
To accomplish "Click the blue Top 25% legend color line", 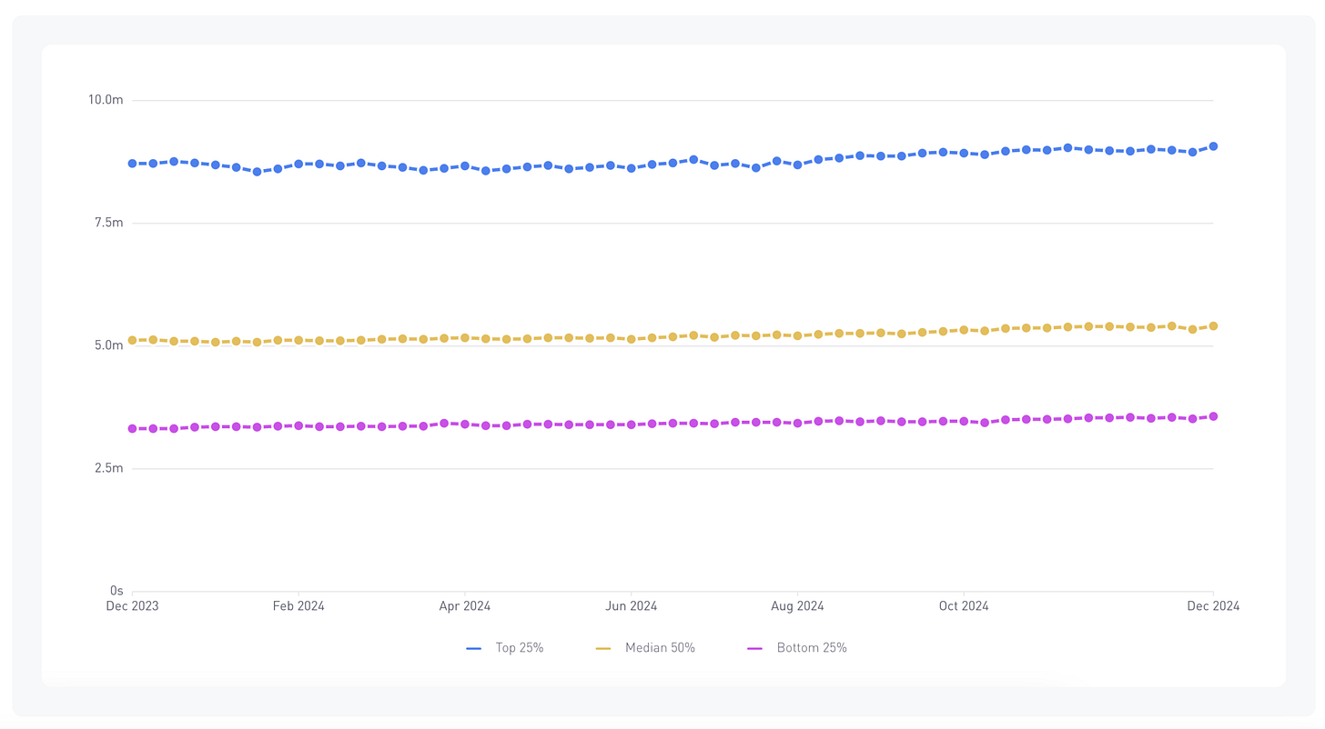I will 473,648.
